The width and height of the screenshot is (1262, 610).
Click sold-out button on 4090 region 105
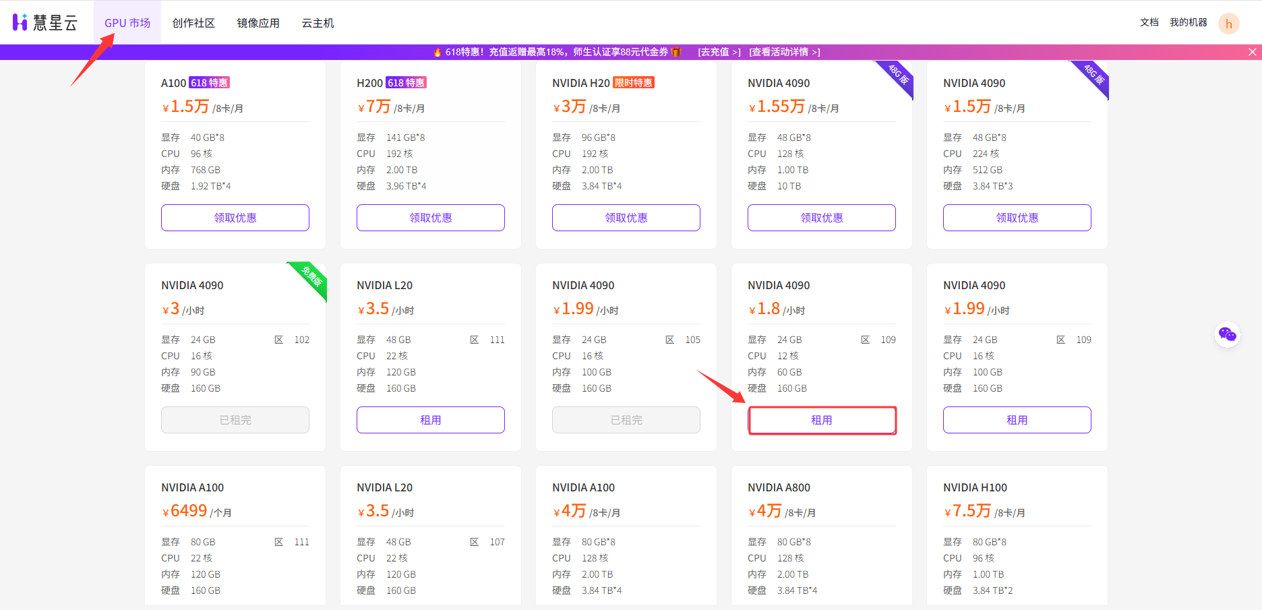click(x=626, y=420)
